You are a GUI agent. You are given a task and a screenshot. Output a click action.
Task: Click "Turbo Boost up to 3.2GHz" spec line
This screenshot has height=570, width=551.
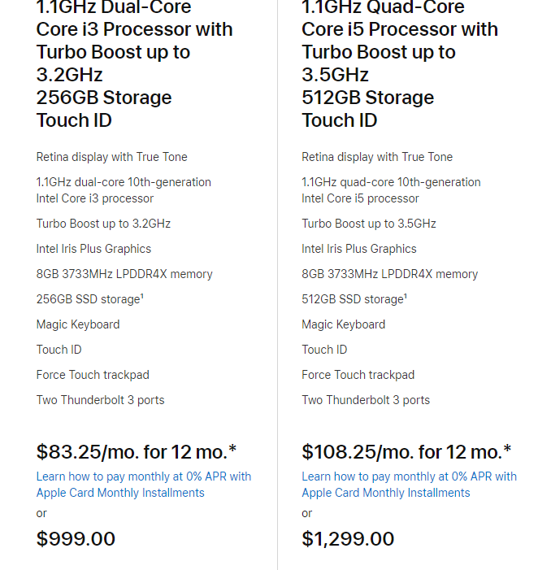pyautogui.click(x=103, y=224)
